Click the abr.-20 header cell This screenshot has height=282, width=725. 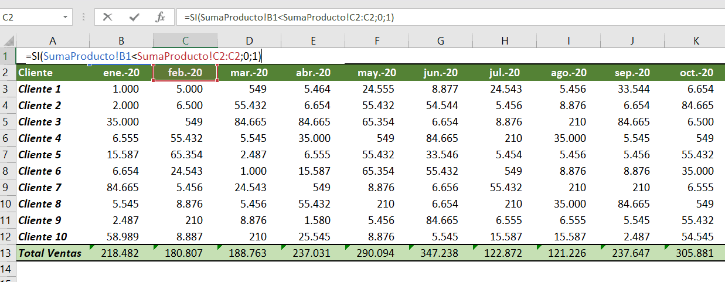tap(313, 73)
